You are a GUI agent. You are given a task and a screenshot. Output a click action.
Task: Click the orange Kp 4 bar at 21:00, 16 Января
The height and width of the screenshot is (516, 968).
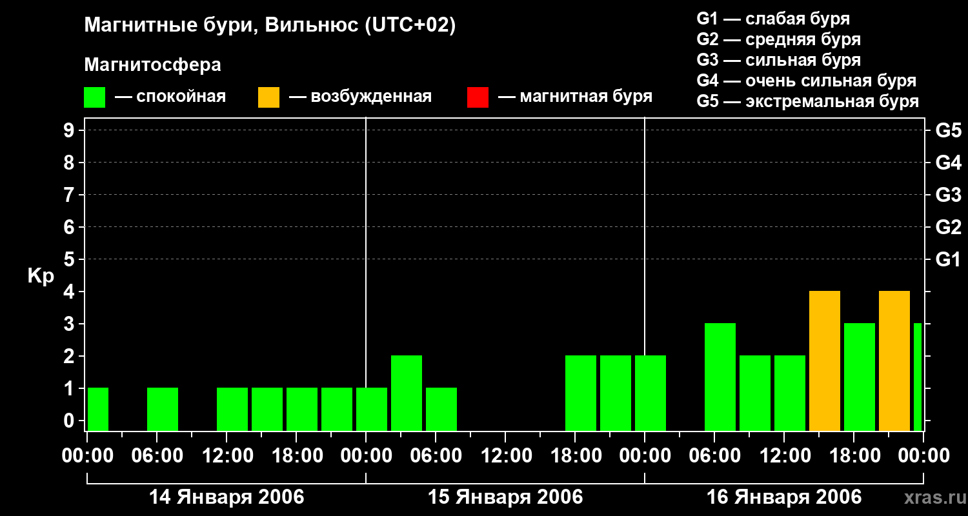(894, 361)
